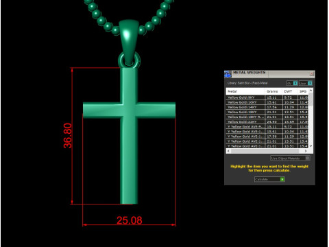
Task: Click the green arrow on the Calculate button
Action: click(282, 179)
